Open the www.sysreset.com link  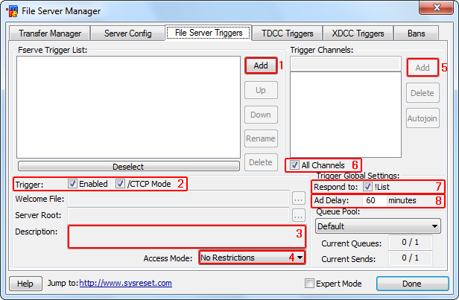[x=126, y=284]
